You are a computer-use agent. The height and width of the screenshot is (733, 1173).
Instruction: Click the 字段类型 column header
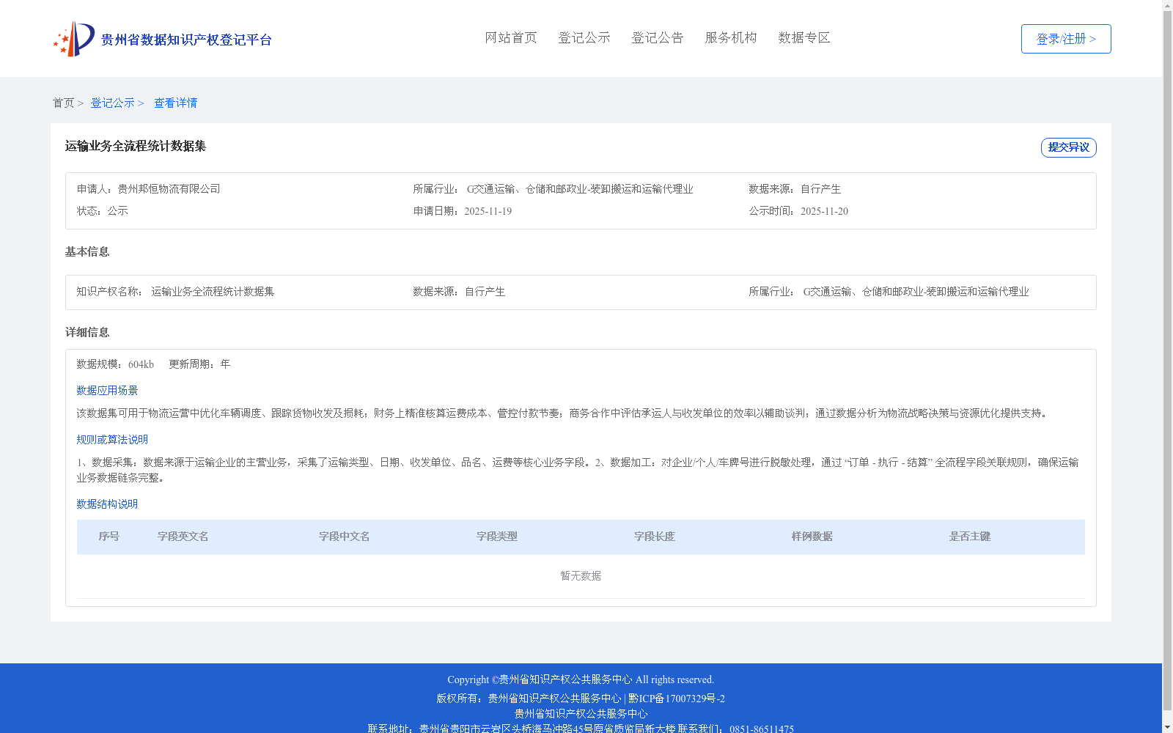[x=497, y=537]
